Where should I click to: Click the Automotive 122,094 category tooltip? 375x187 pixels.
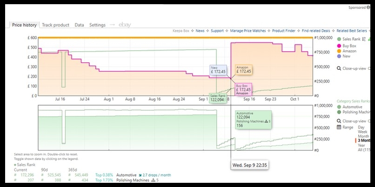253,120
